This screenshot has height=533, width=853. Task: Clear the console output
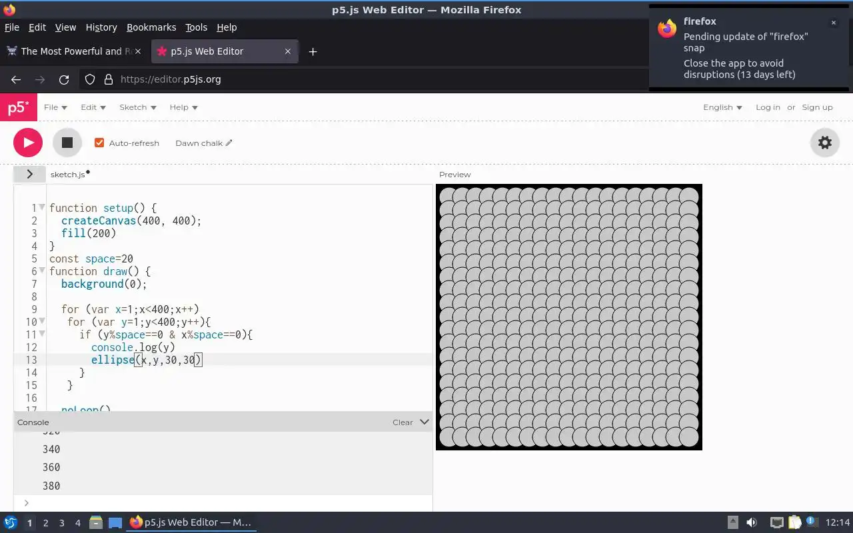(403, 422)
